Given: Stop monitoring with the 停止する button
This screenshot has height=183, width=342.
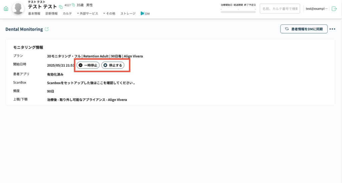Looking at the screenshot, I should 113,65.
